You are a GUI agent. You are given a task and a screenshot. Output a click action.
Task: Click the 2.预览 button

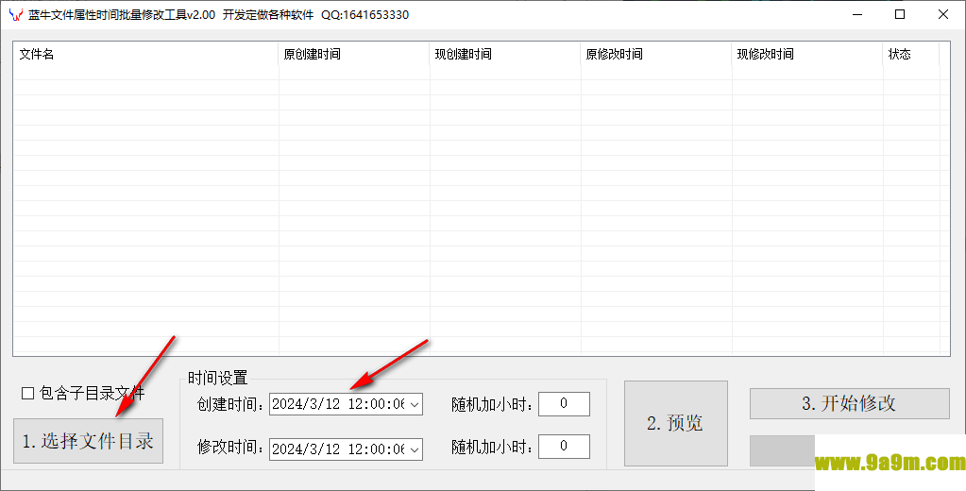coord(676,423)
